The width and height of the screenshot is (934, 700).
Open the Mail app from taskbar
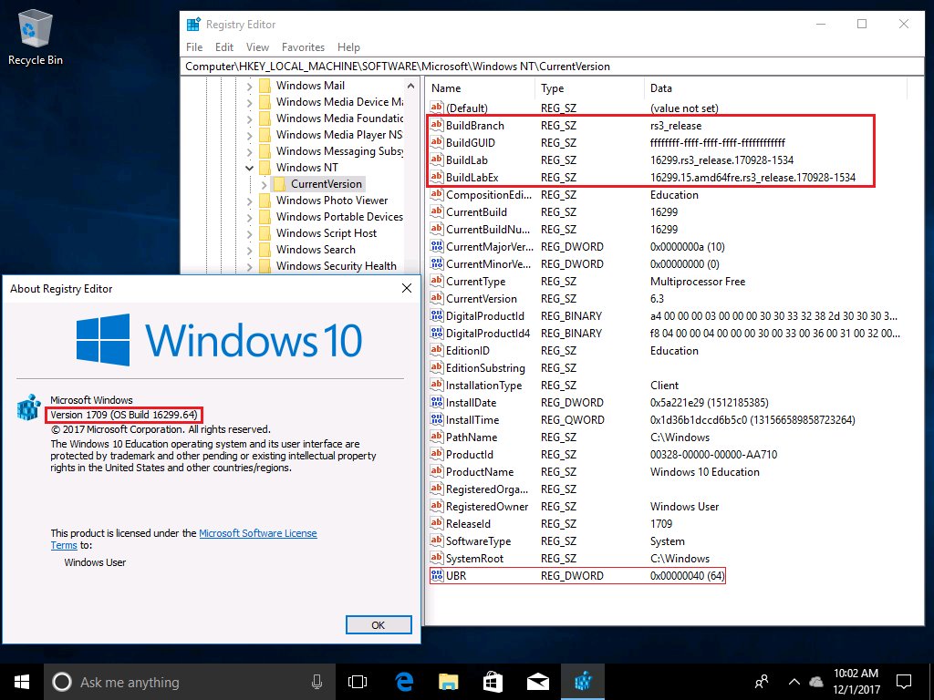pyautogui.click(x=538, y=682)
